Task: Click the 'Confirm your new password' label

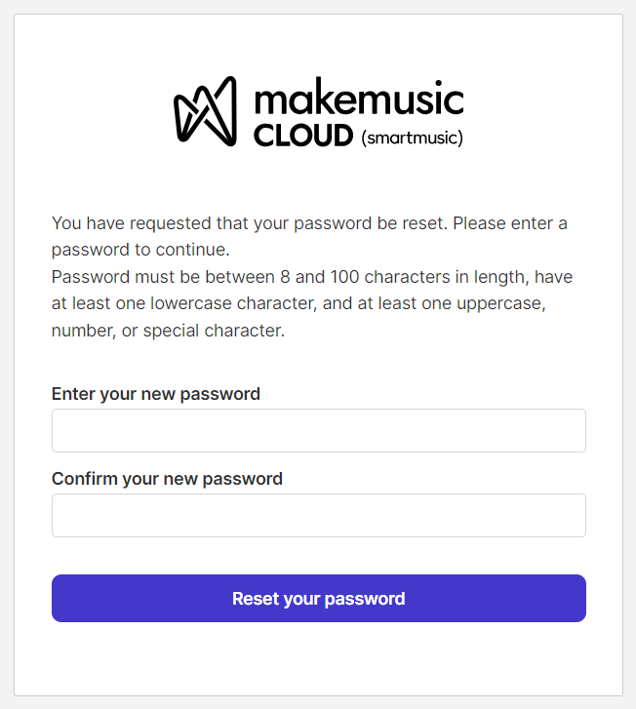Action: (167, 479)
